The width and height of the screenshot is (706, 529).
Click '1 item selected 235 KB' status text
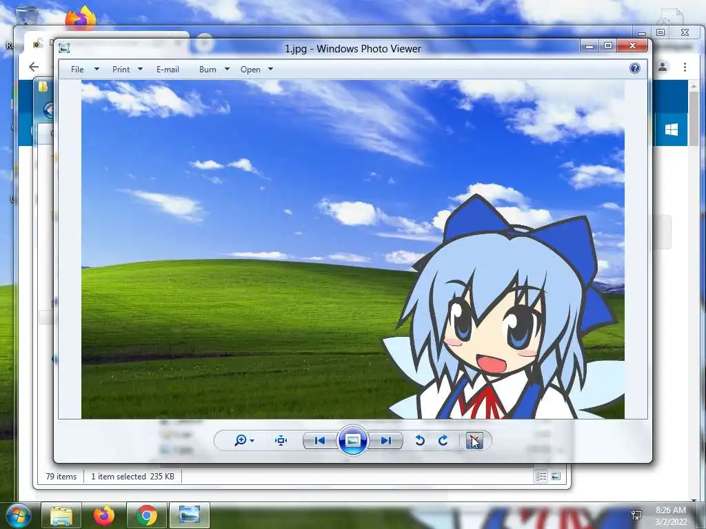click(x=132, y=477)
